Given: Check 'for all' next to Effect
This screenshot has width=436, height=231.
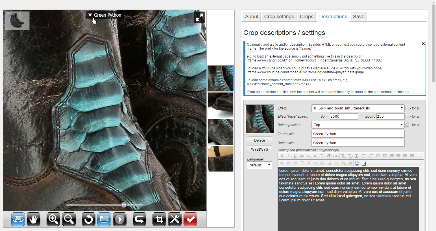Looking at the screenshot, I should 407,108.
